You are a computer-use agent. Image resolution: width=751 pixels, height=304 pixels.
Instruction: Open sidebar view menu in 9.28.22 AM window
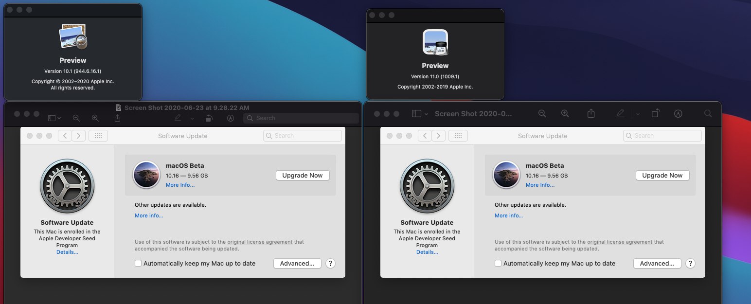(x=54, y=118)
